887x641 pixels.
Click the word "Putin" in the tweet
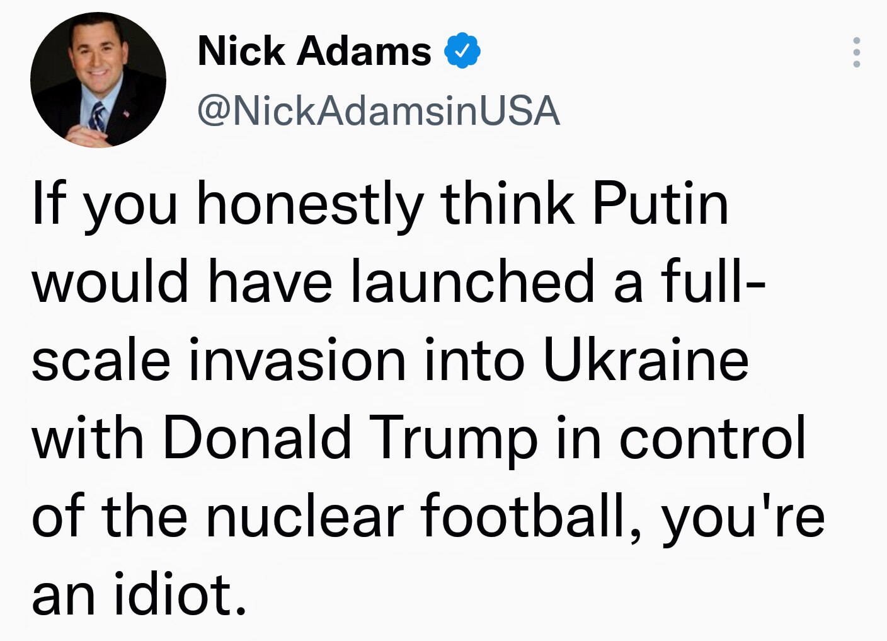point(660,205)
